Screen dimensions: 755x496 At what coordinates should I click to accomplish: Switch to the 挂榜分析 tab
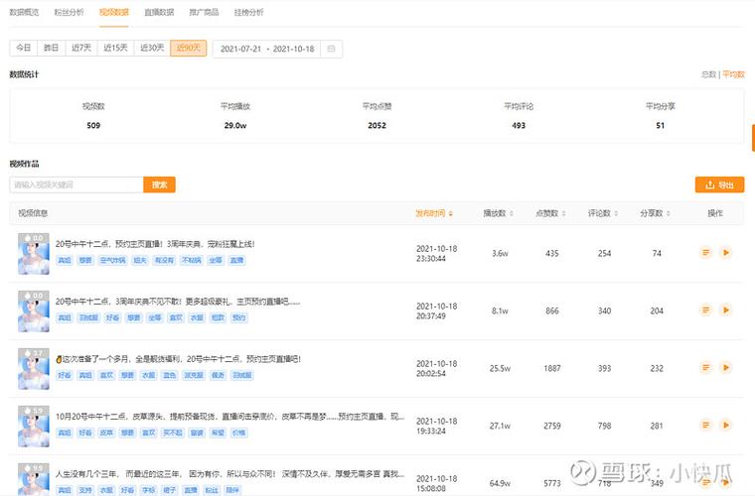click(x=249, y=12)
